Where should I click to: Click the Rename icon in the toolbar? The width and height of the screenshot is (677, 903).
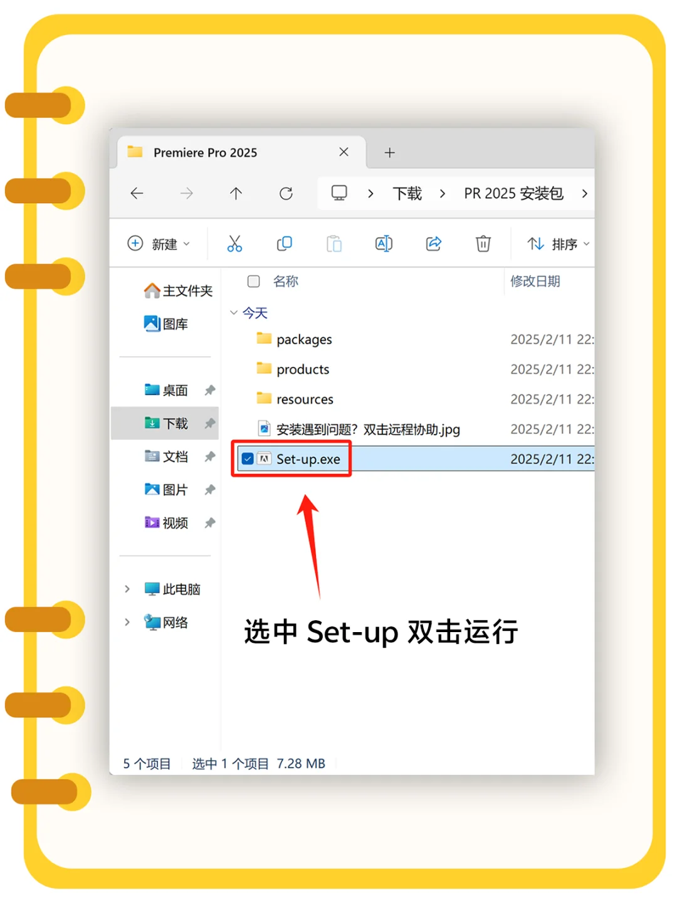pos(384,244)
